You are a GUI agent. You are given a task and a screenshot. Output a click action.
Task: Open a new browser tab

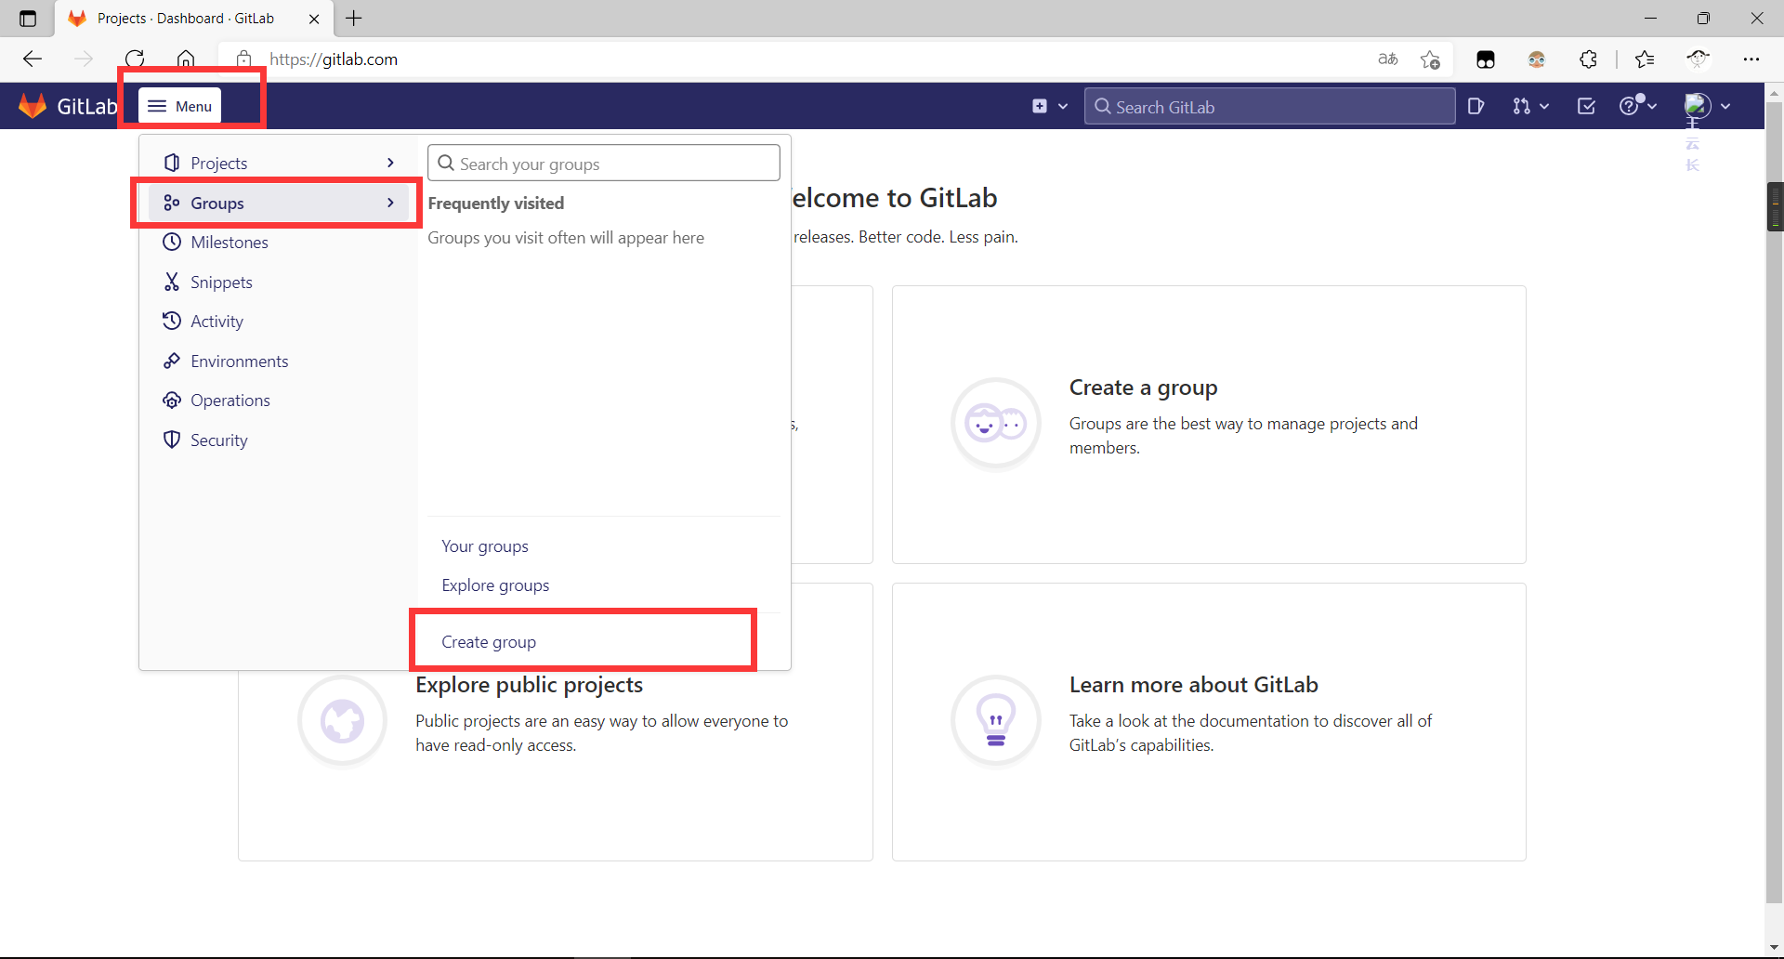tap(354, 18)
